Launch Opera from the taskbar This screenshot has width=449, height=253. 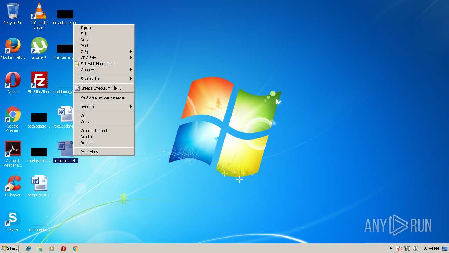pyautogui.click(x=63, y=248)
